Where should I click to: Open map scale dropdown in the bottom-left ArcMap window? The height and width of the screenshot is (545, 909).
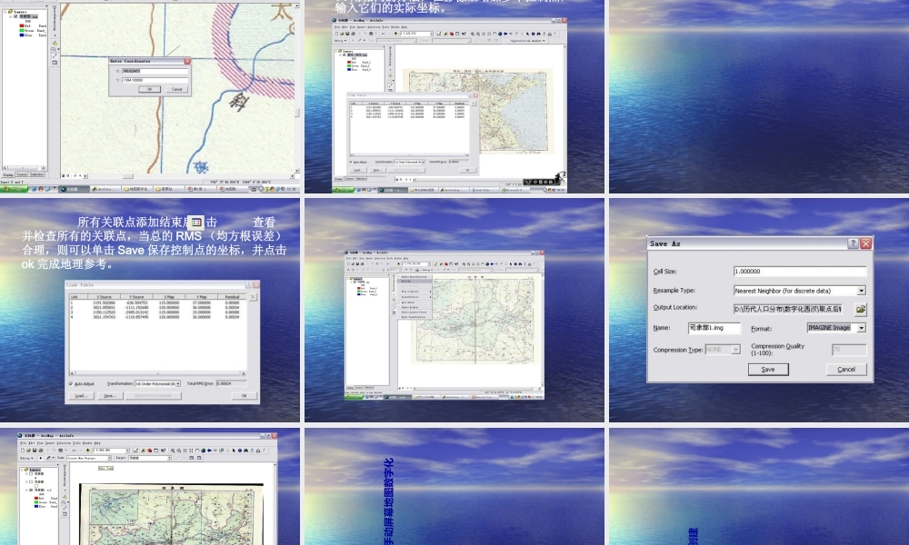point(127,451)
